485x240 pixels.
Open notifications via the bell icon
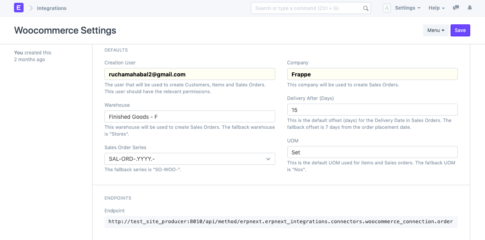click(x=469, y=8)
